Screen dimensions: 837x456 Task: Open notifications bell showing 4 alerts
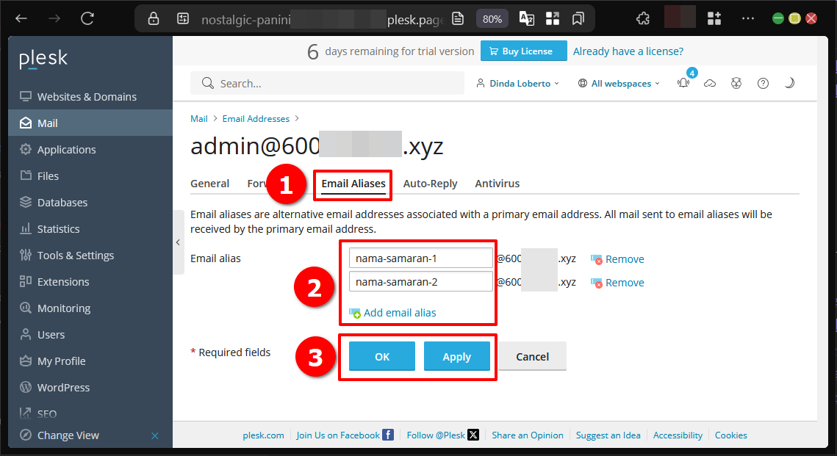tap(683, 83)
